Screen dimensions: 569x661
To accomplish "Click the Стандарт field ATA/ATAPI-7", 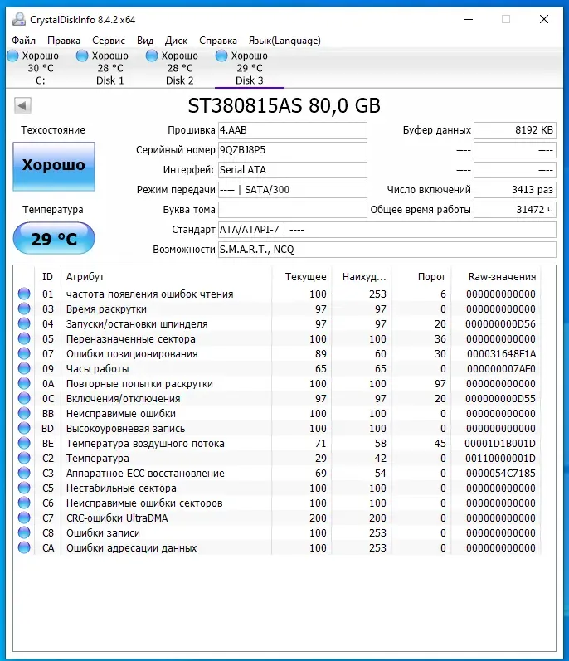I will click(387, 230).
